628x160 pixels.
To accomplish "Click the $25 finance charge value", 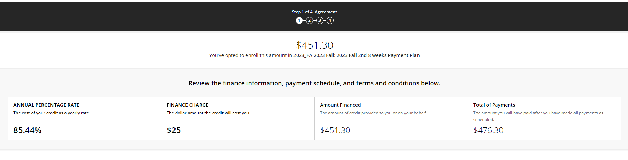I will click(174, 130).
